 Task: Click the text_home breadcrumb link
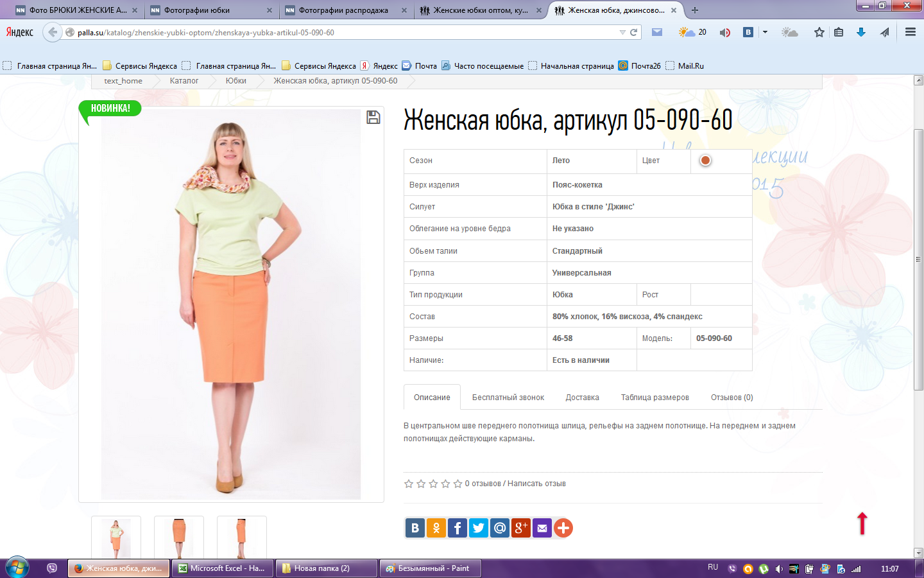(123, 81)
